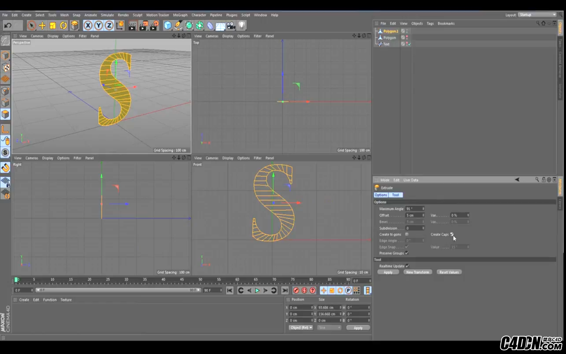The width and height of the screenshot is (566, 354).
Task: Click the preview range slider bar
Action: click(x=119, y=290)
